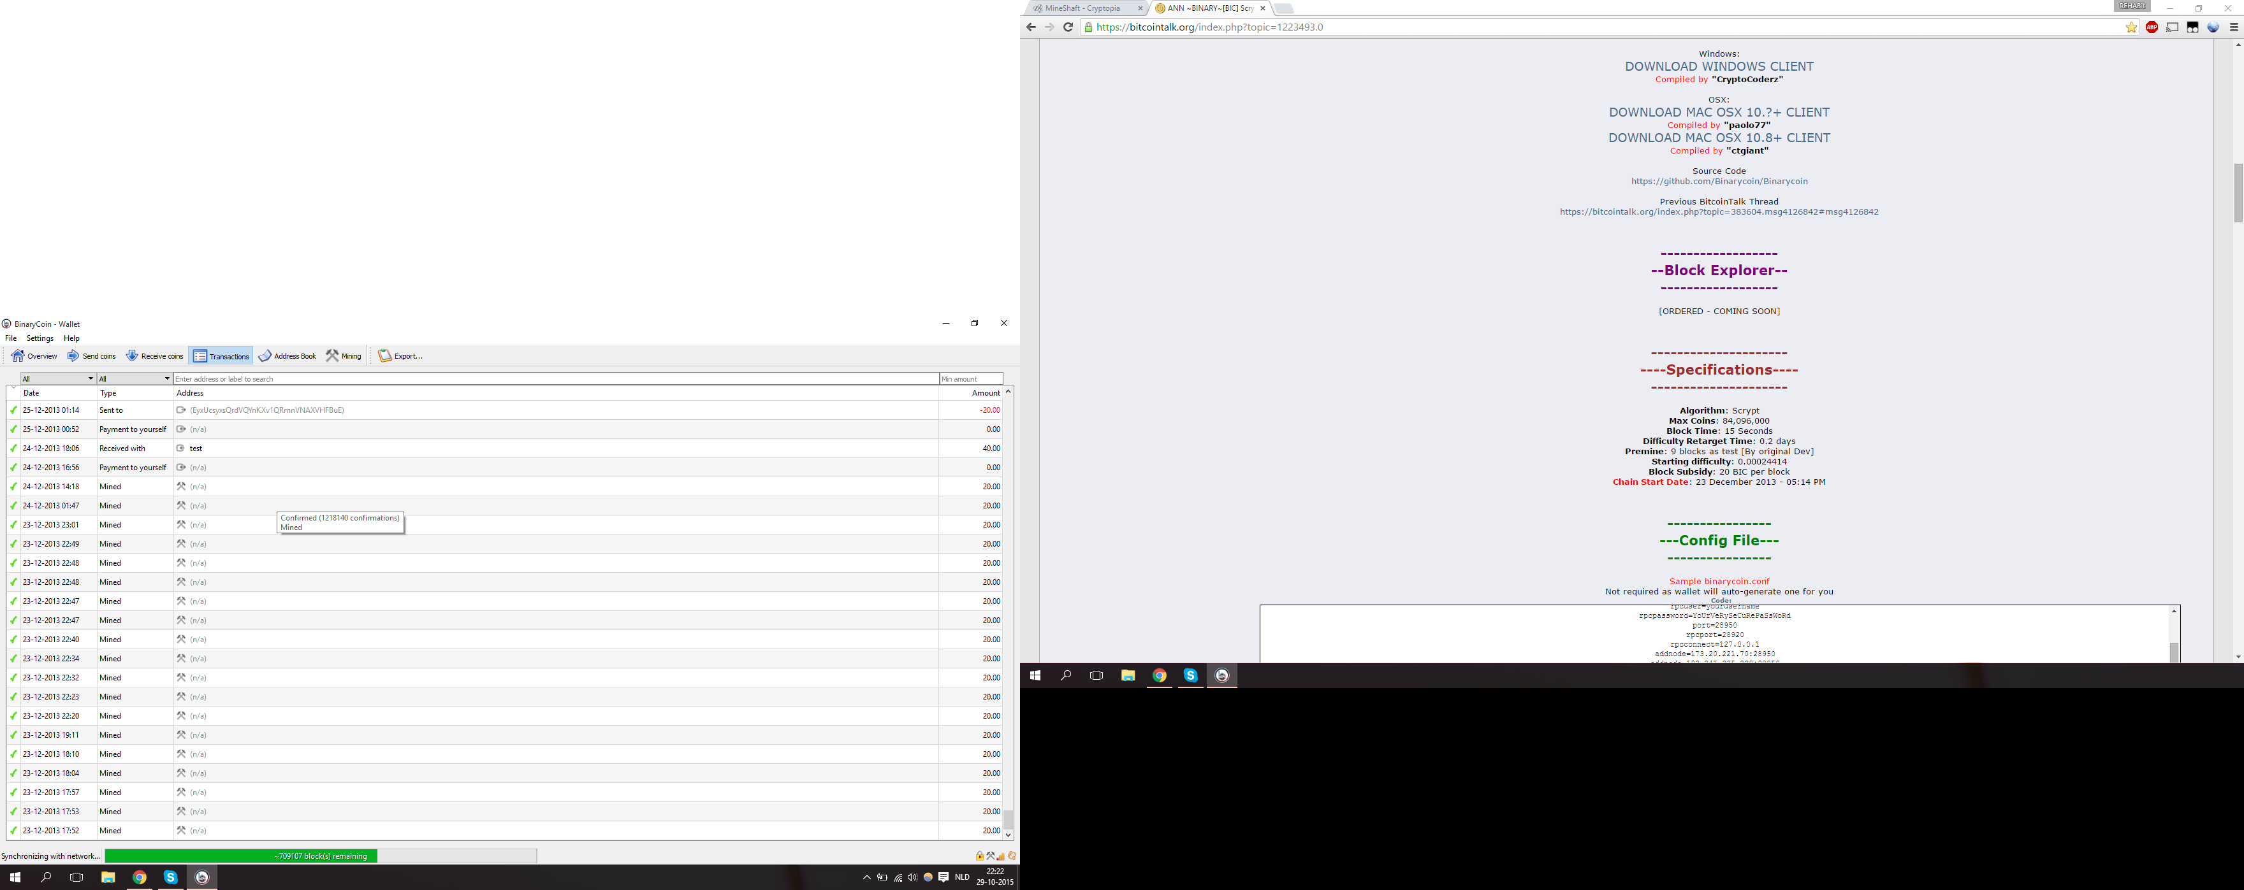The image size is (2244, 890).
Task: Click the Chrome page vertical scrollbar thumb
Action: [2238, 192]
